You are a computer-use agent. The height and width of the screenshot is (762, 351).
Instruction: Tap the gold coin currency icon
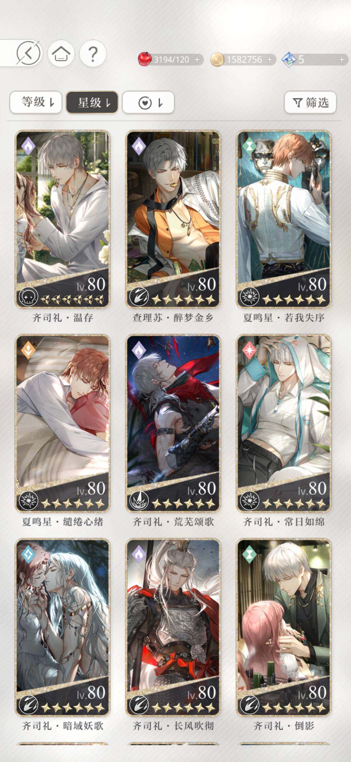(217, 60)
